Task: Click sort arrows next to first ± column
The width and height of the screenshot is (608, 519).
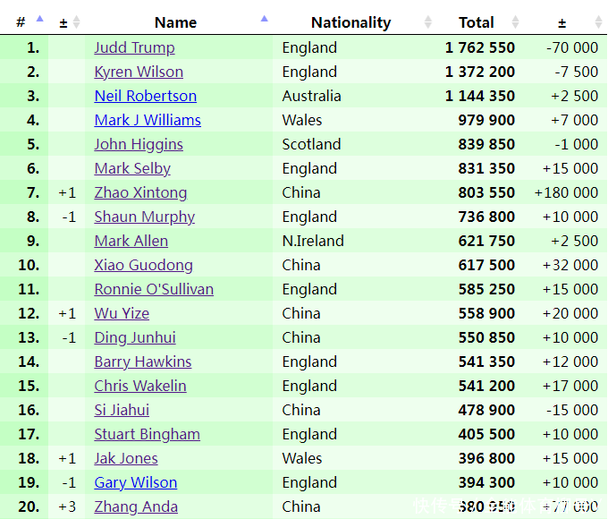Action: [x=76, y=22]
